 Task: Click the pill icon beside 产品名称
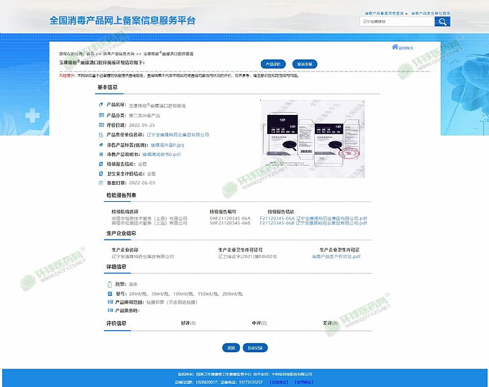click(101, 105)
